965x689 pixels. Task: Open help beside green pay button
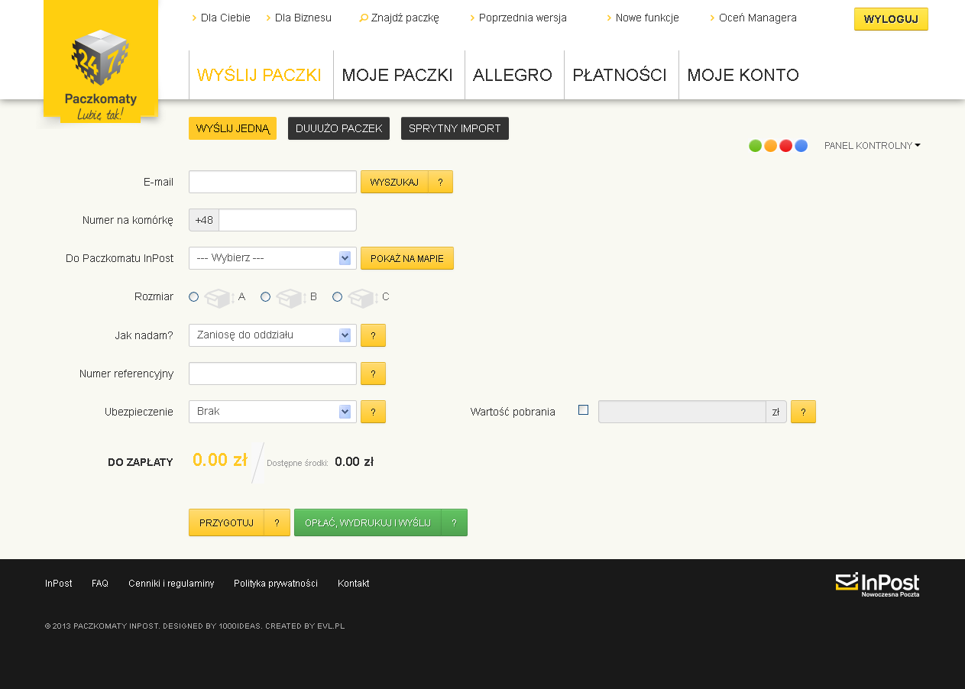[454, 522]
